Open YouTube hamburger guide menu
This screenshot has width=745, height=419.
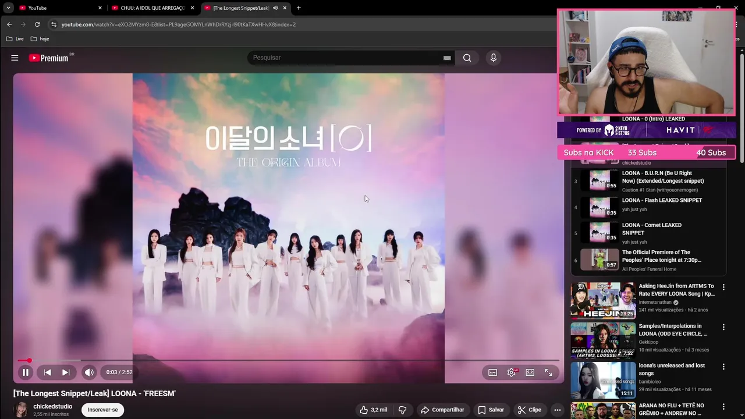[x=15, y=58]
